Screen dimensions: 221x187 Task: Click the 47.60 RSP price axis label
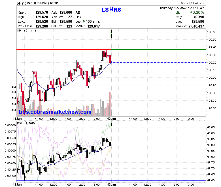(x=211, y=180)
